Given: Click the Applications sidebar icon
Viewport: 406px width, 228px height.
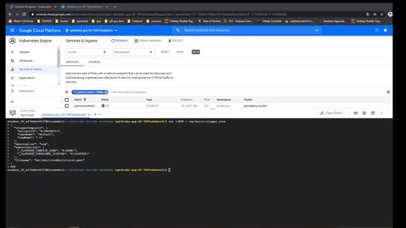Looking at the screenshot, I should [x=12, y=78].
